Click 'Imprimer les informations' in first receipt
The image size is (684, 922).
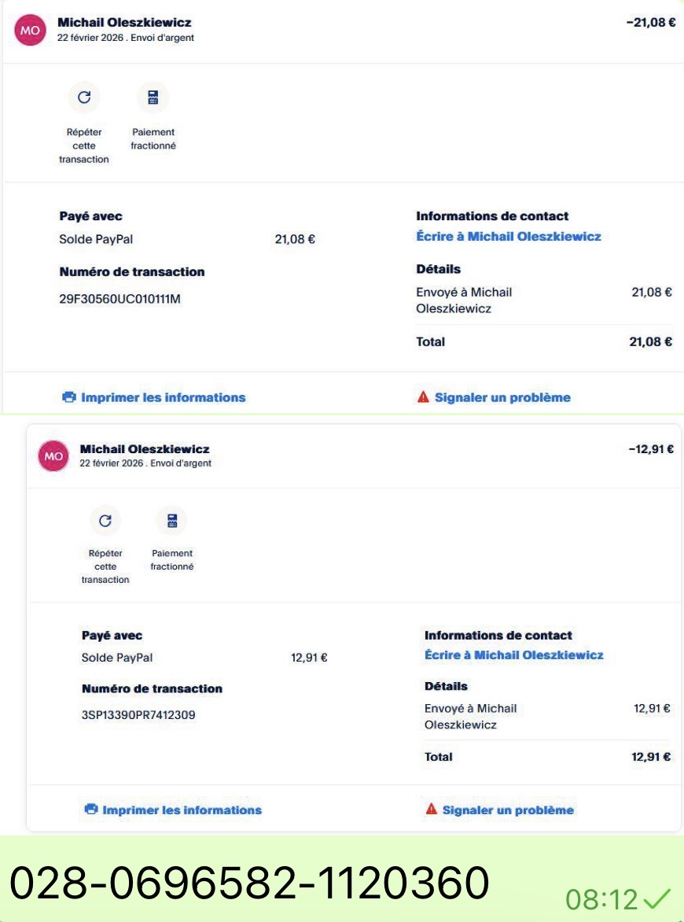pos(163,397)
